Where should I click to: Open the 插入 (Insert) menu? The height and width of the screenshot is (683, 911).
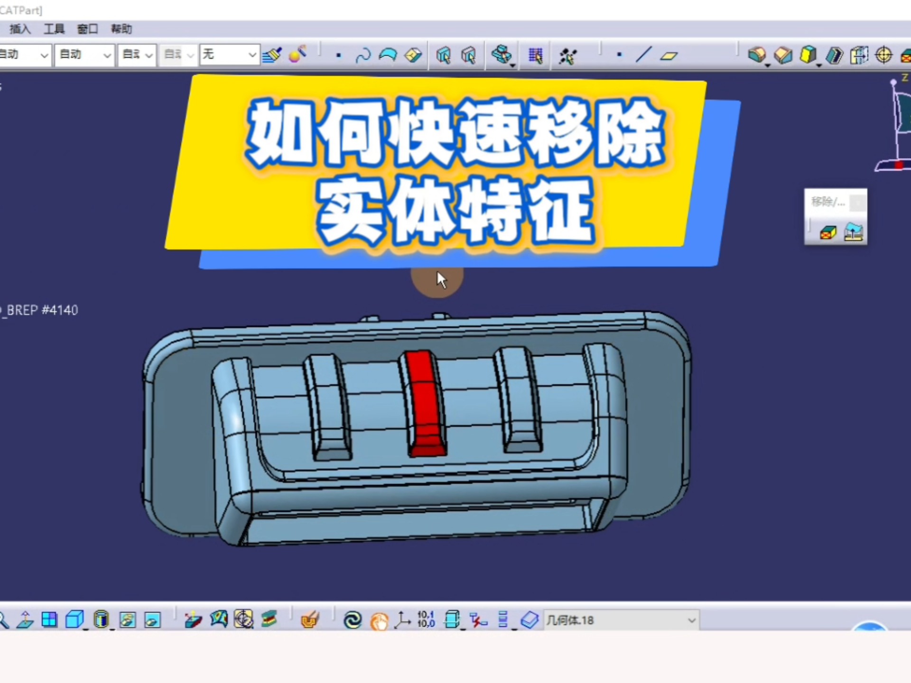20,29
